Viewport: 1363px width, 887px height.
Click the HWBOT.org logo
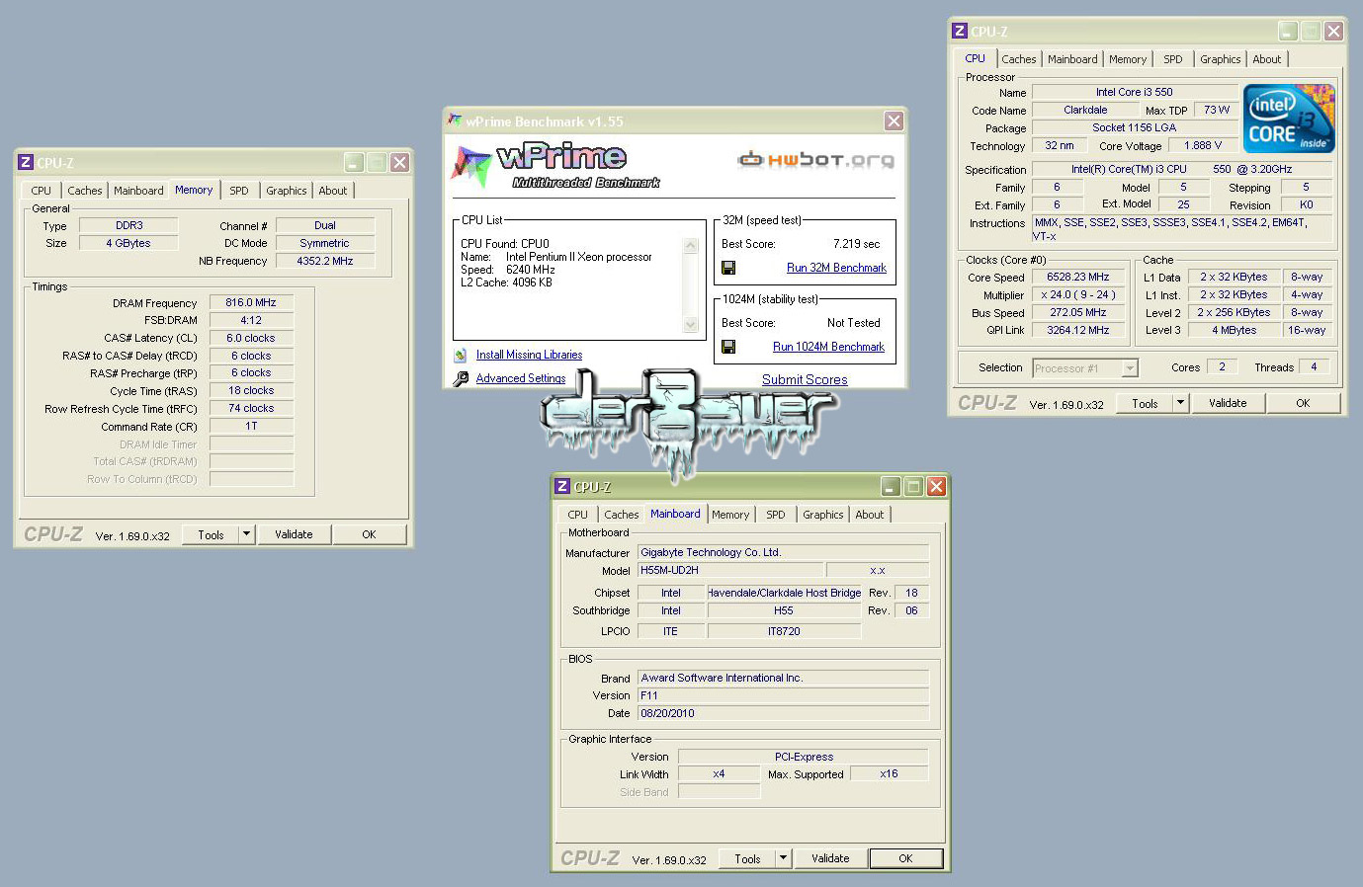pyautogui.click(x=815, y=159)
